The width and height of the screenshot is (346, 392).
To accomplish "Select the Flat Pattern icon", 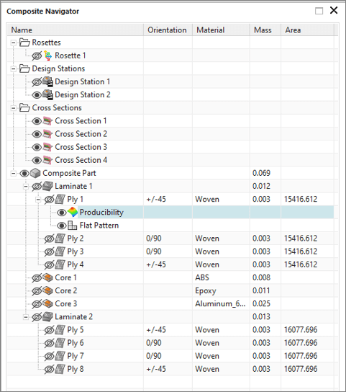I will pyautogui.click(x=72, y=226).
